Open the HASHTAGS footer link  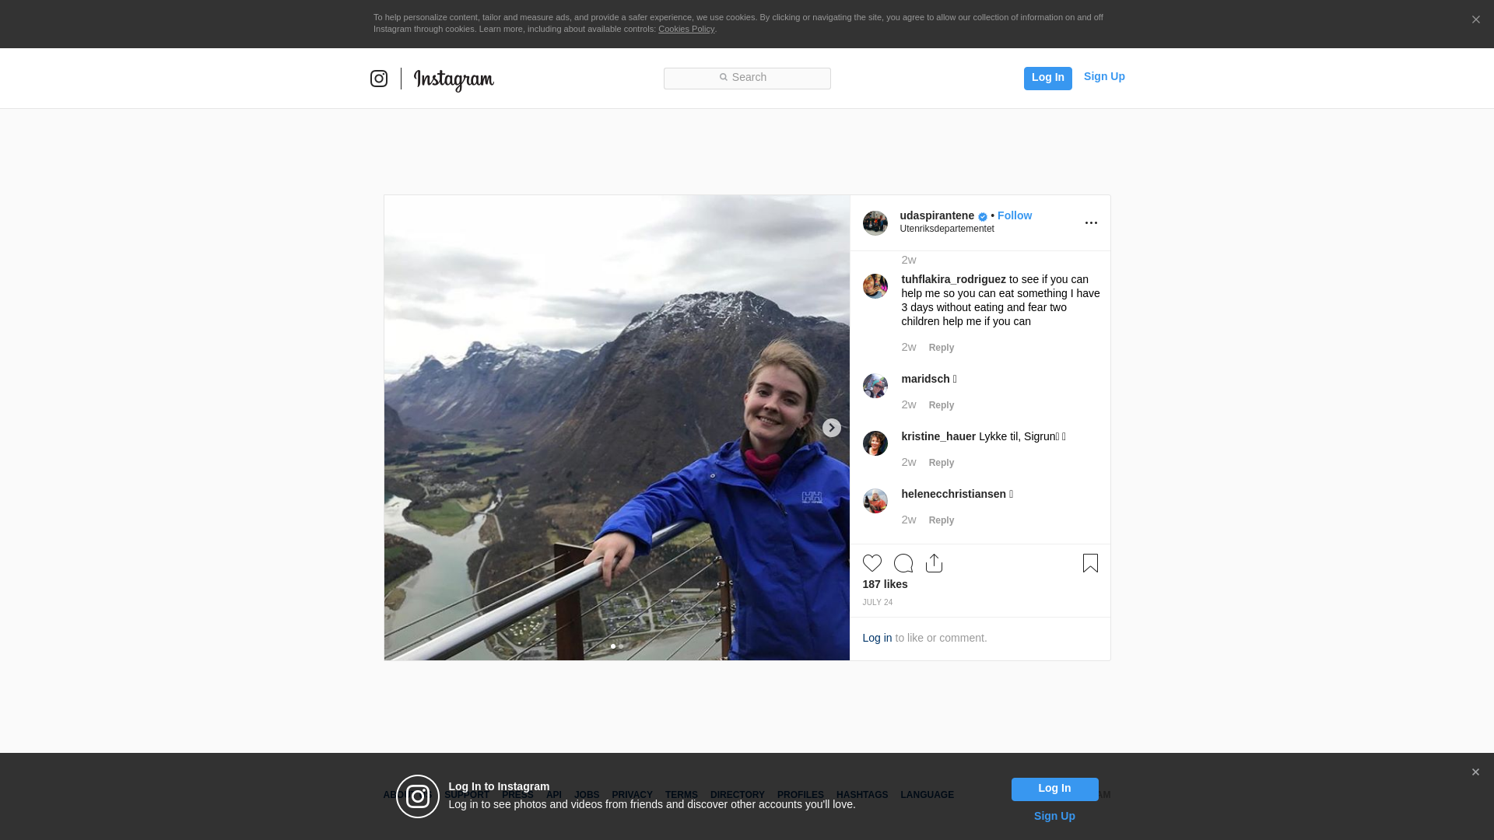coord(862,795)
